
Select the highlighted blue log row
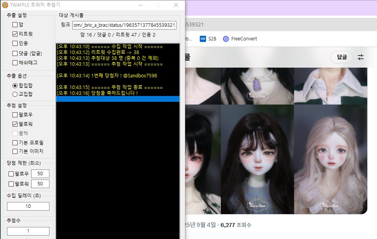tap(118, 99)
